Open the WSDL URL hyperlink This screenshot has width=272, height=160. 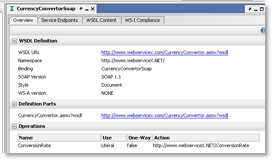(165, 52)
